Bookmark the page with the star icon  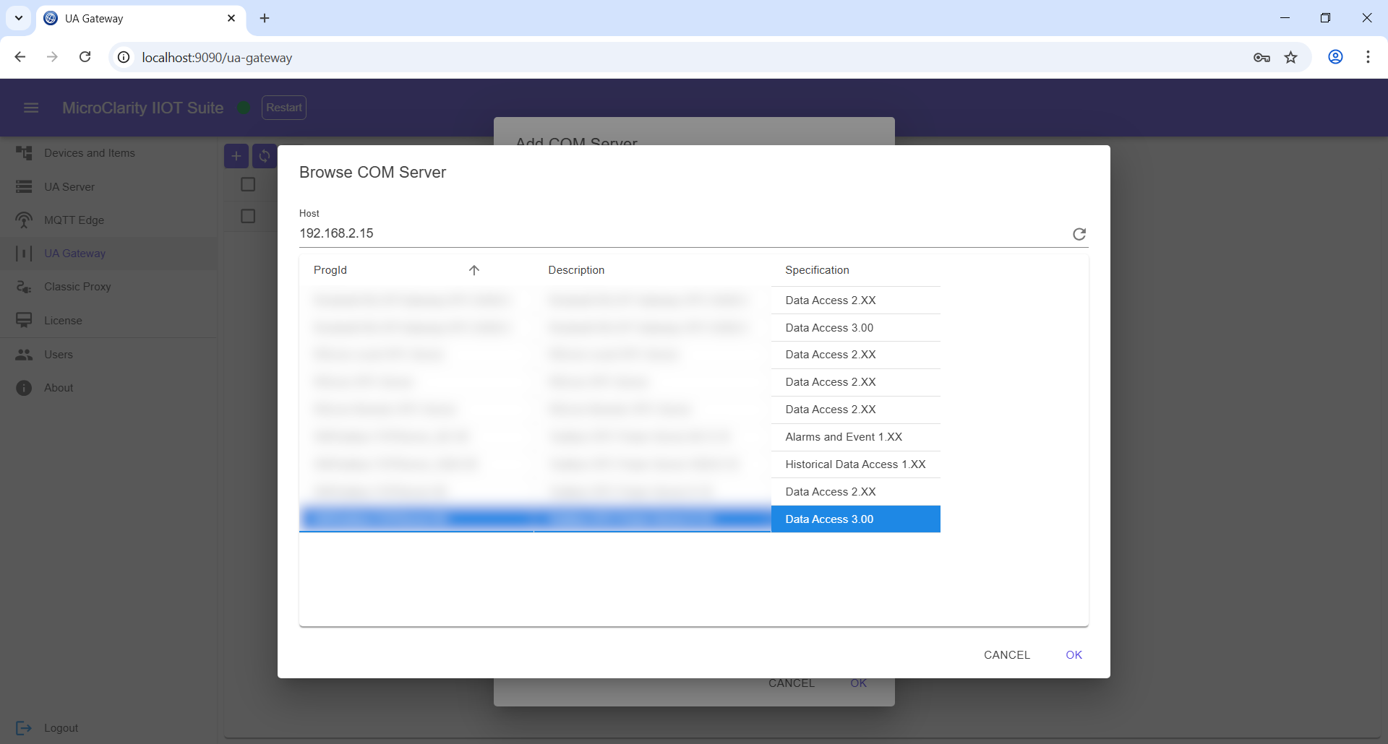[x=1291, y=57]
